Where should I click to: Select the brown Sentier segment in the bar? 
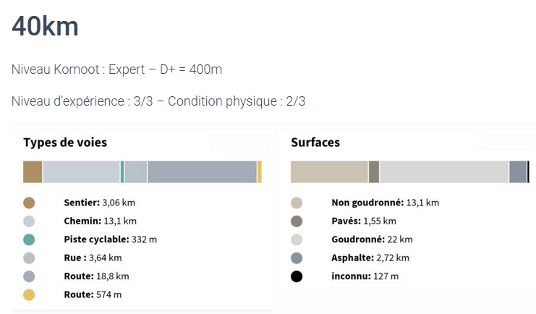[x=33, y=171]
